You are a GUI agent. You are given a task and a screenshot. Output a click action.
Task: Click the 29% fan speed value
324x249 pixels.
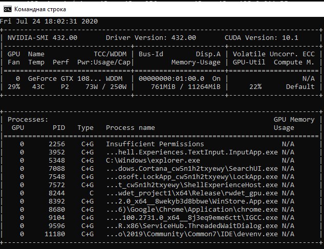click(x=13, y=86)
